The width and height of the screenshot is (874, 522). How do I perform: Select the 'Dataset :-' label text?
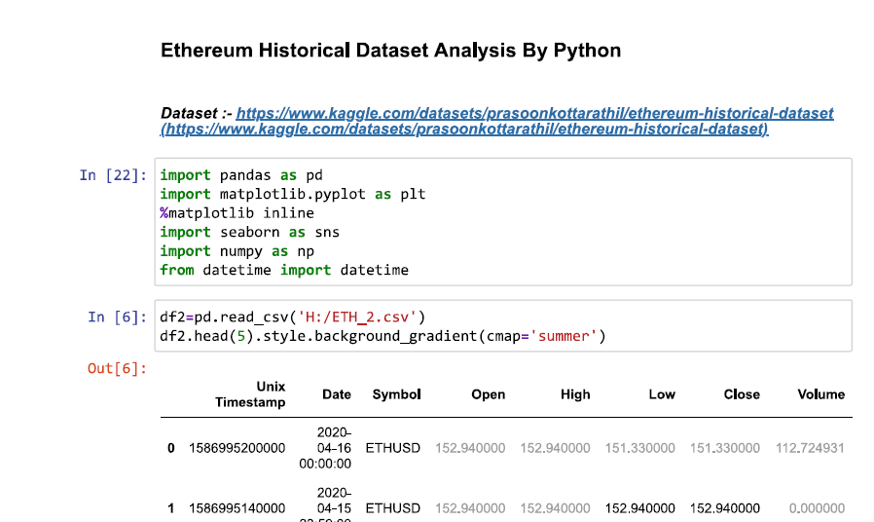197,113
